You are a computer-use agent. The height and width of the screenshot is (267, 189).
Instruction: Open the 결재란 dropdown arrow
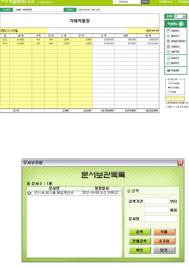[184, 16]
